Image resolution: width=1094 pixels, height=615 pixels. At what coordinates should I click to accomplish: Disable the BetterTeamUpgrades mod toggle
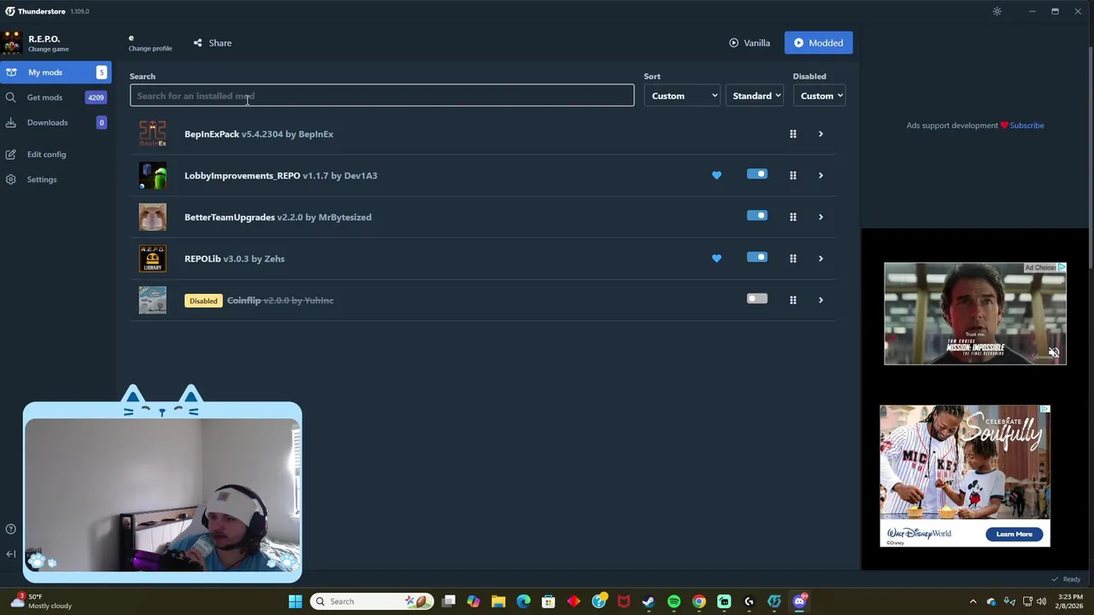click(756, 215)
